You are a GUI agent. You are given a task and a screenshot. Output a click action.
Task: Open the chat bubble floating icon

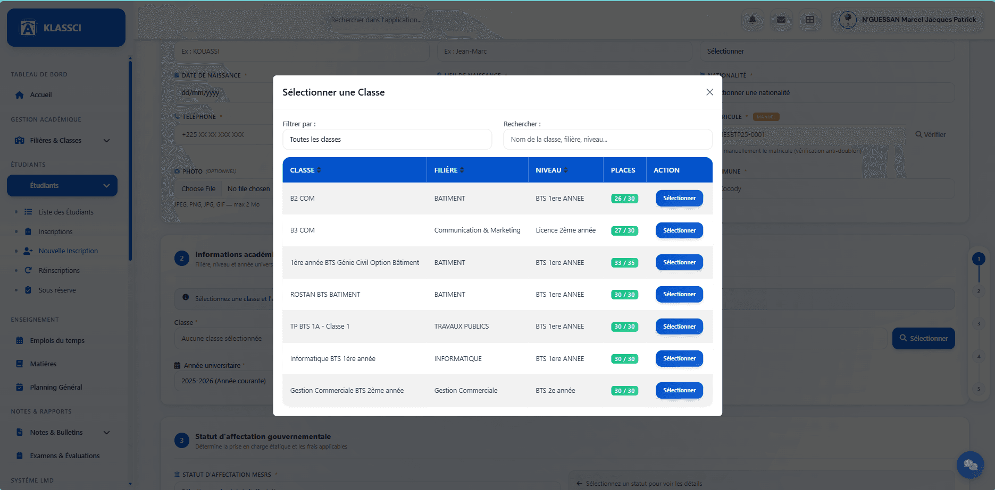click(970, 465)
